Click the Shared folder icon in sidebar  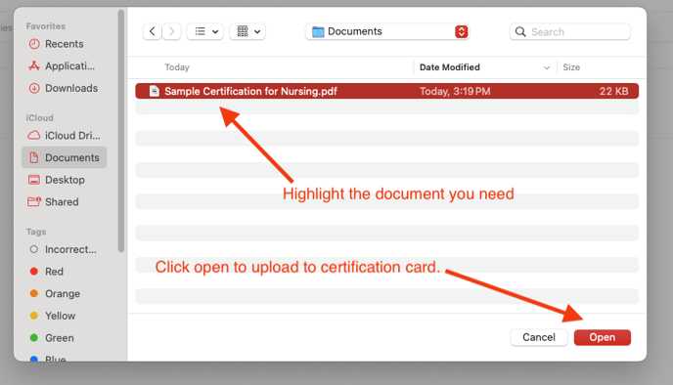pyautogui.click(x=34, y=201)
